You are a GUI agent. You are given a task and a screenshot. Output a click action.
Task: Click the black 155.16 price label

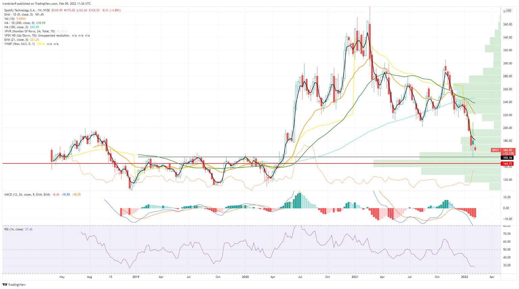pos(508,158)
